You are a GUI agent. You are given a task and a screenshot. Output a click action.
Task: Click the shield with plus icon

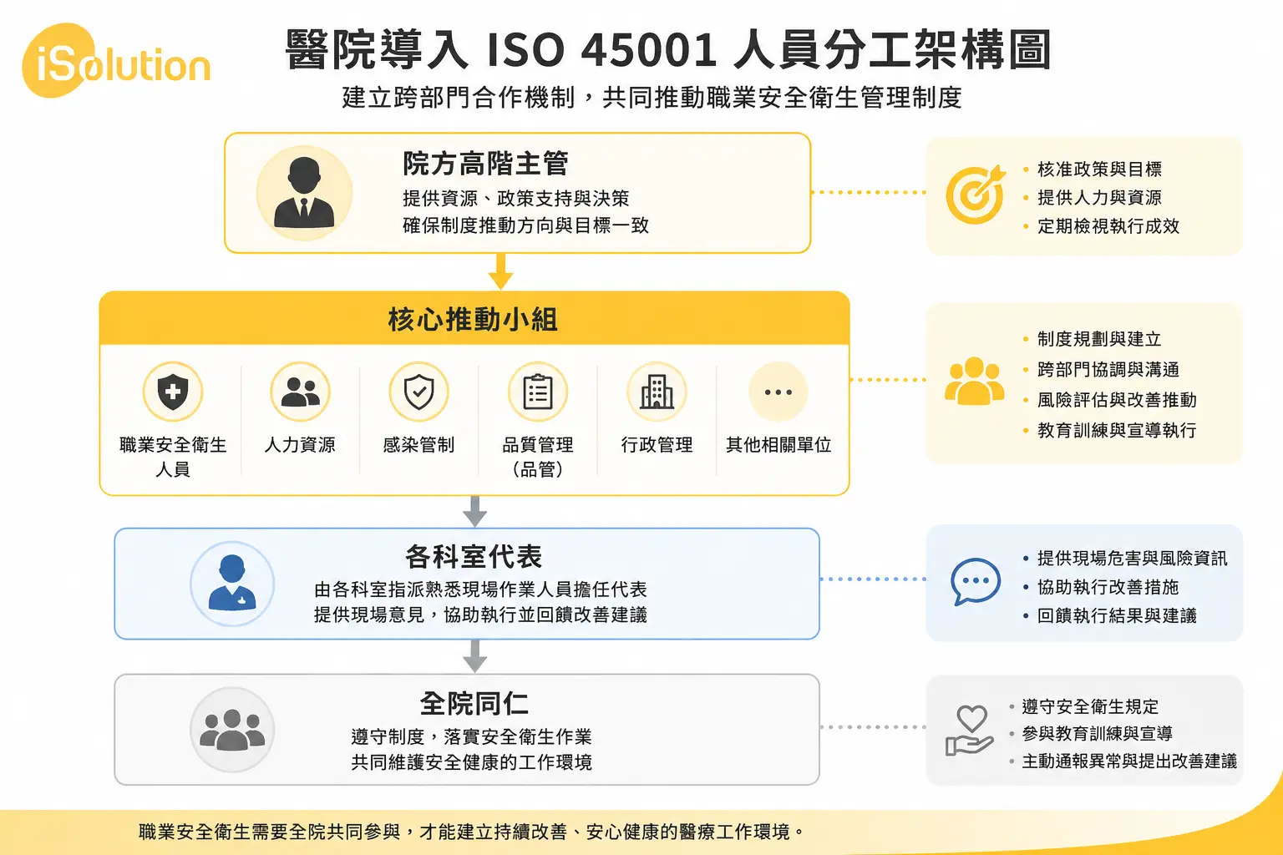(173, 392)
